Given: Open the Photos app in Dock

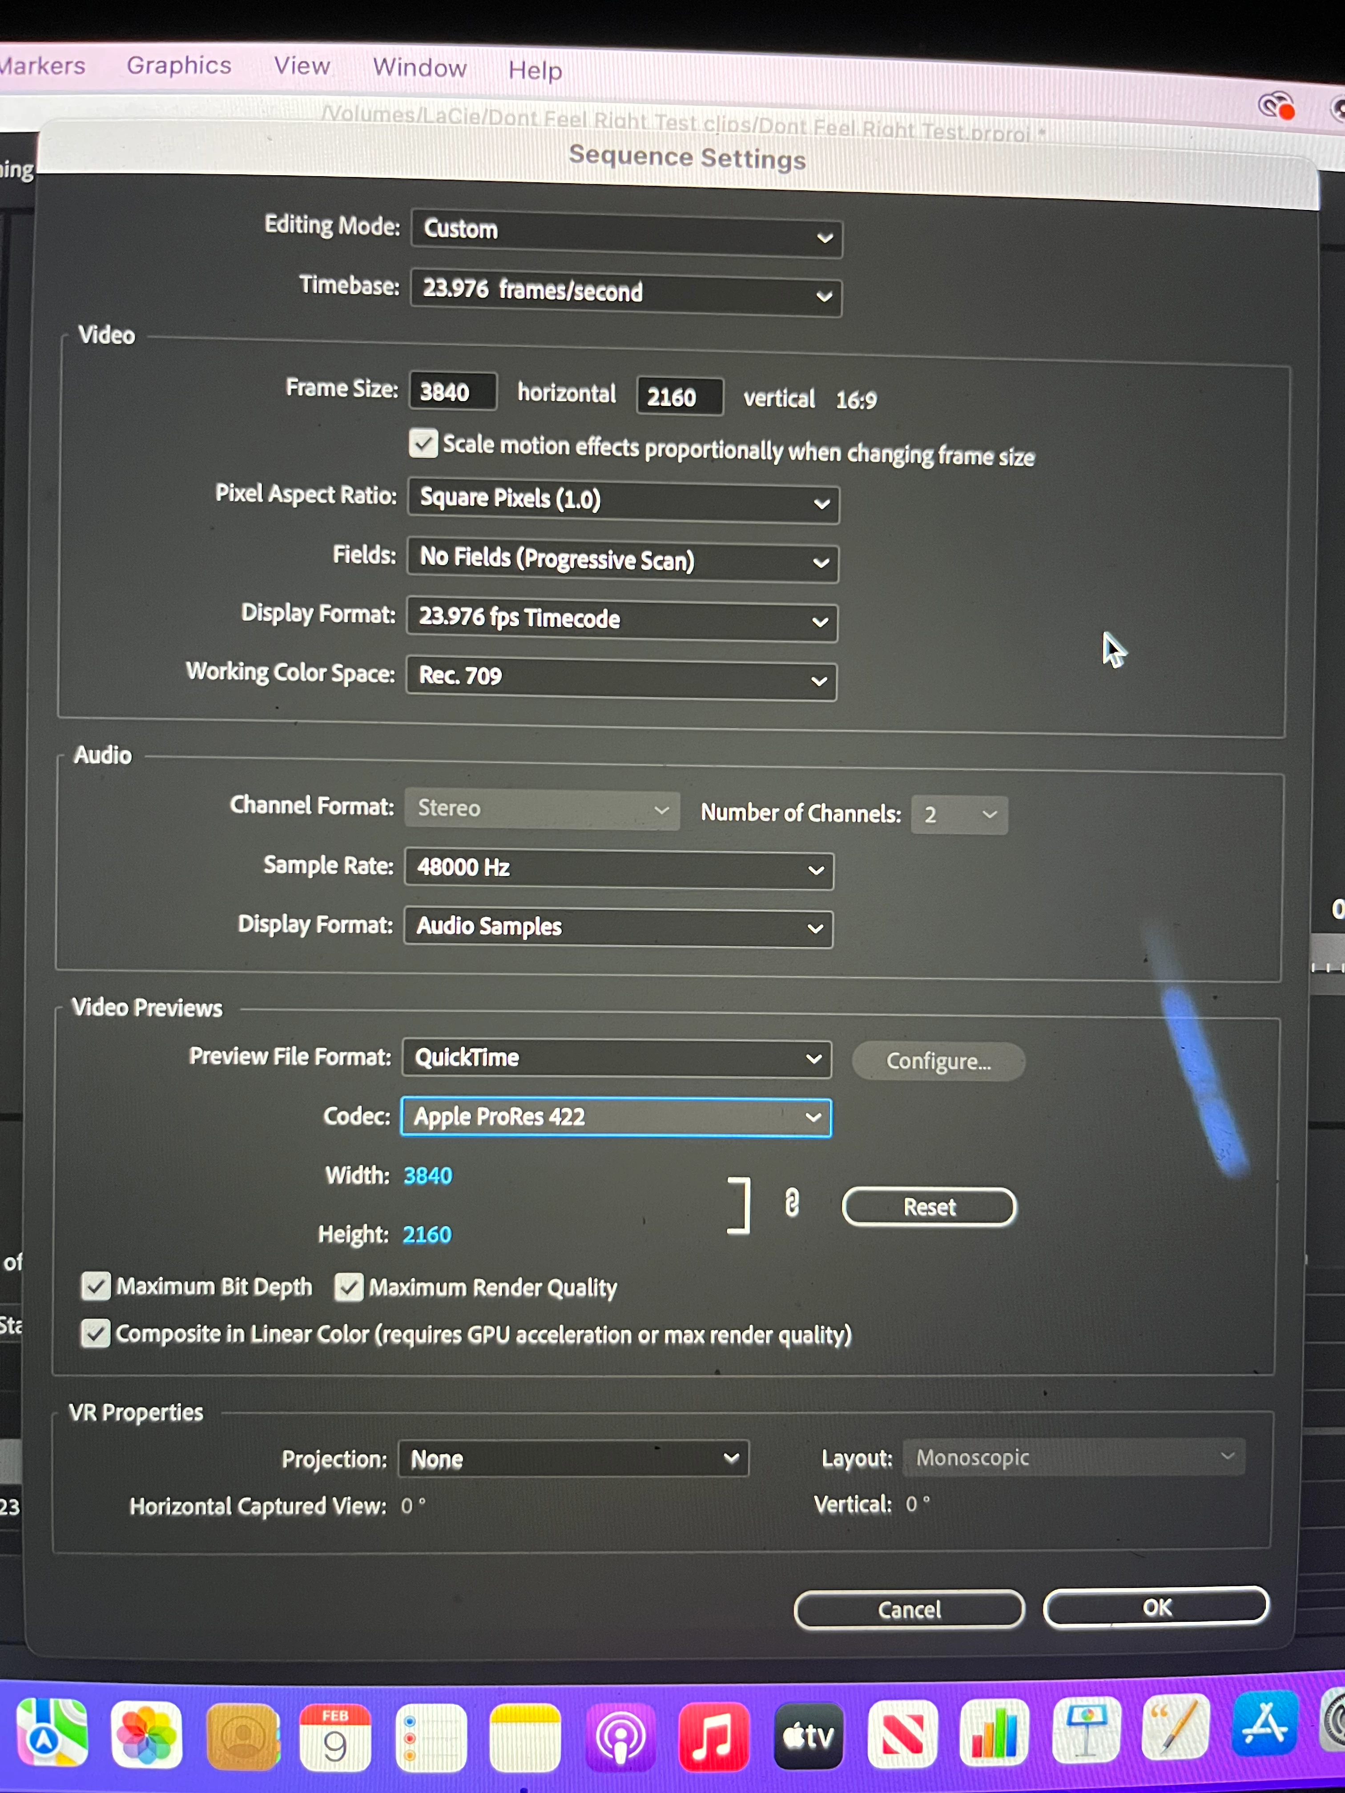Looking at the screenshot, I should [147, 1735].
